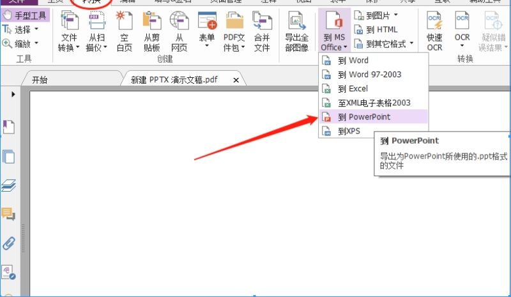511x297 pixels.
Task: Expand the left navigation panel arrow
Action: point(13,95)
